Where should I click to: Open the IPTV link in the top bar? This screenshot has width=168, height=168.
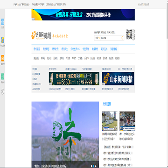click(x=64, y=5)
